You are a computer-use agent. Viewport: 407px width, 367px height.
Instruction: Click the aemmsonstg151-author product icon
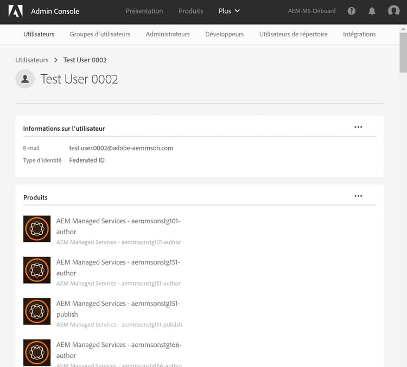coord(37,270)
